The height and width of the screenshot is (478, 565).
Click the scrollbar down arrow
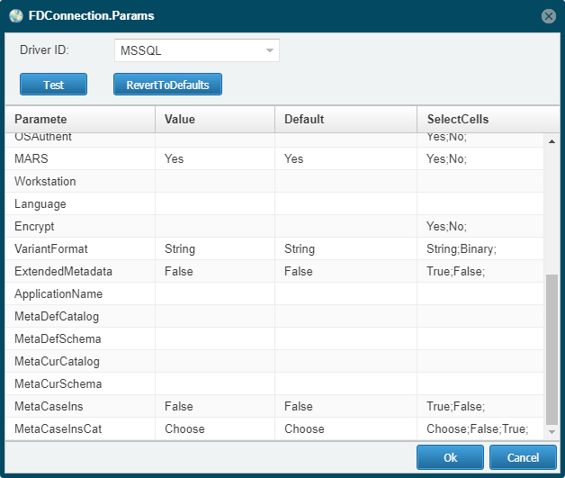coord(552,431)
